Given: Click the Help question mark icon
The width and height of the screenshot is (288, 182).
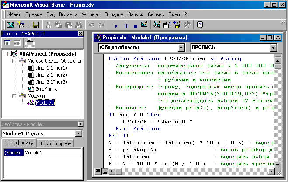Looking at the screenshot, I should (200, 25).
